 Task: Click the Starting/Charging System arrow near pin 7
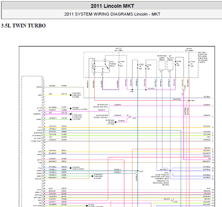71,95
